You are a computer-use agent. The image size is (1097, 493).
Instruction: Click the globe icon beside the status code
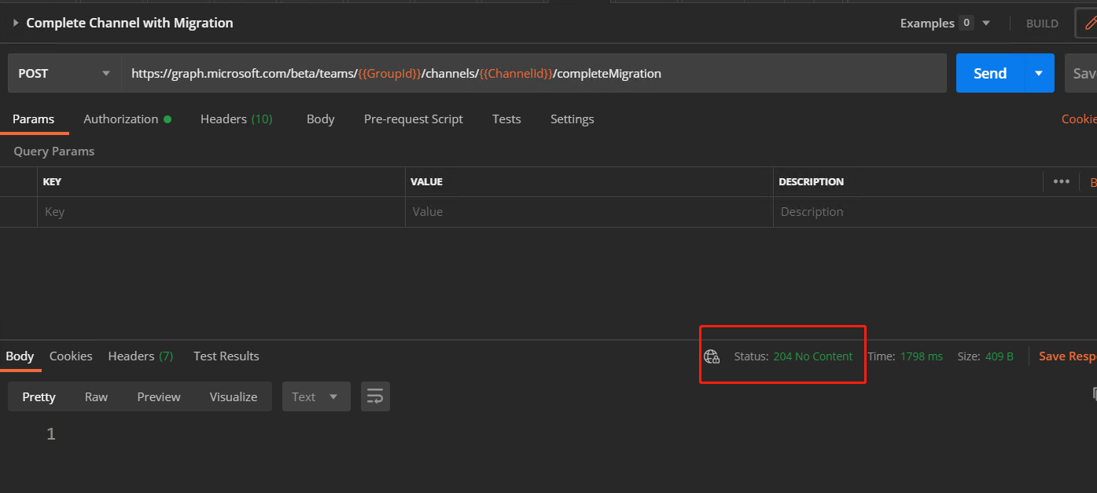(x=712, y=356)
